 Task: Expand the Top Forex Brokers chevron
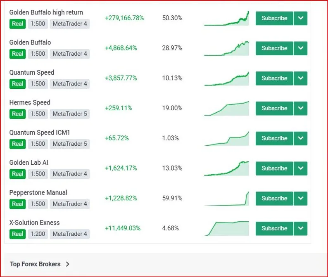coord(68,264)
